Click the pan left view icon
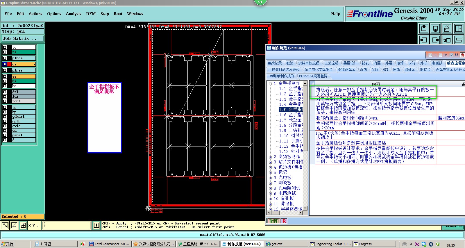The height and width of the screenshot is (248, 465). click(424, 40)
